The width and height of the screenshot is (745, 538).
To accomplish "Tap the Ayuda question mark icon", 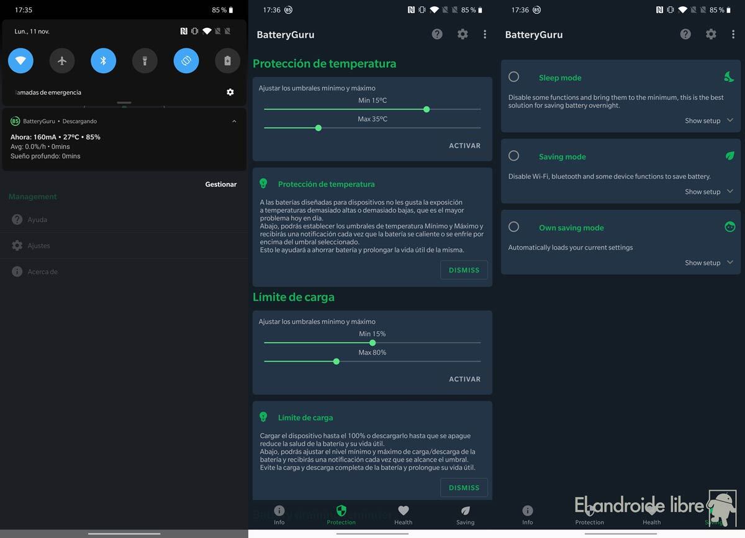I will click(x=17, y=220).
